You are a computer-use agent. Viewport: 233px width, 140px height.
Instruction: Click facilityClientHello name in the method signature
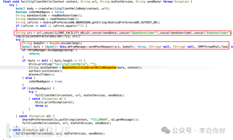pos(36,2)
